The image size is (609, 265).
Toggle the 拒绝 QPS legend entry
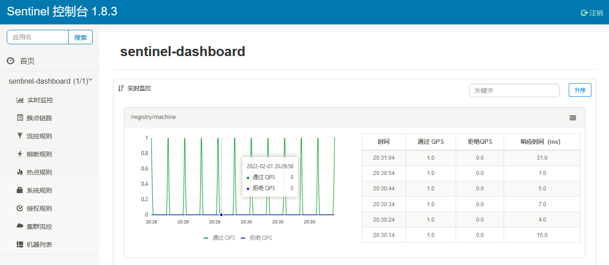(x=256, y=238)
